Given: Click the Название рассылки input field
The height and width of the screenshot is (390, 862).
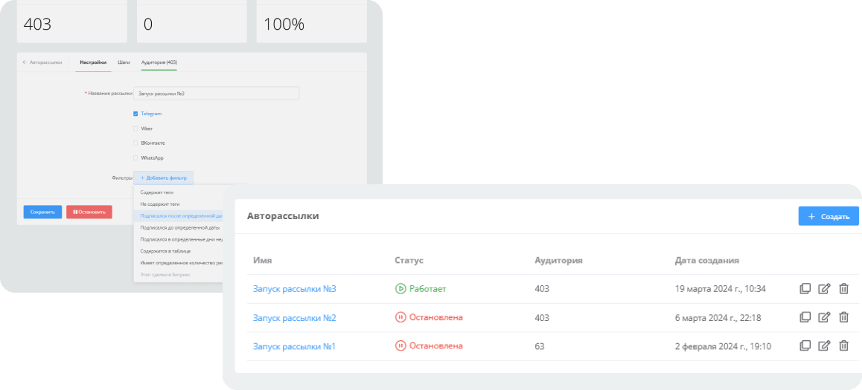Looking at the screenshot, I should pos(217,94).
